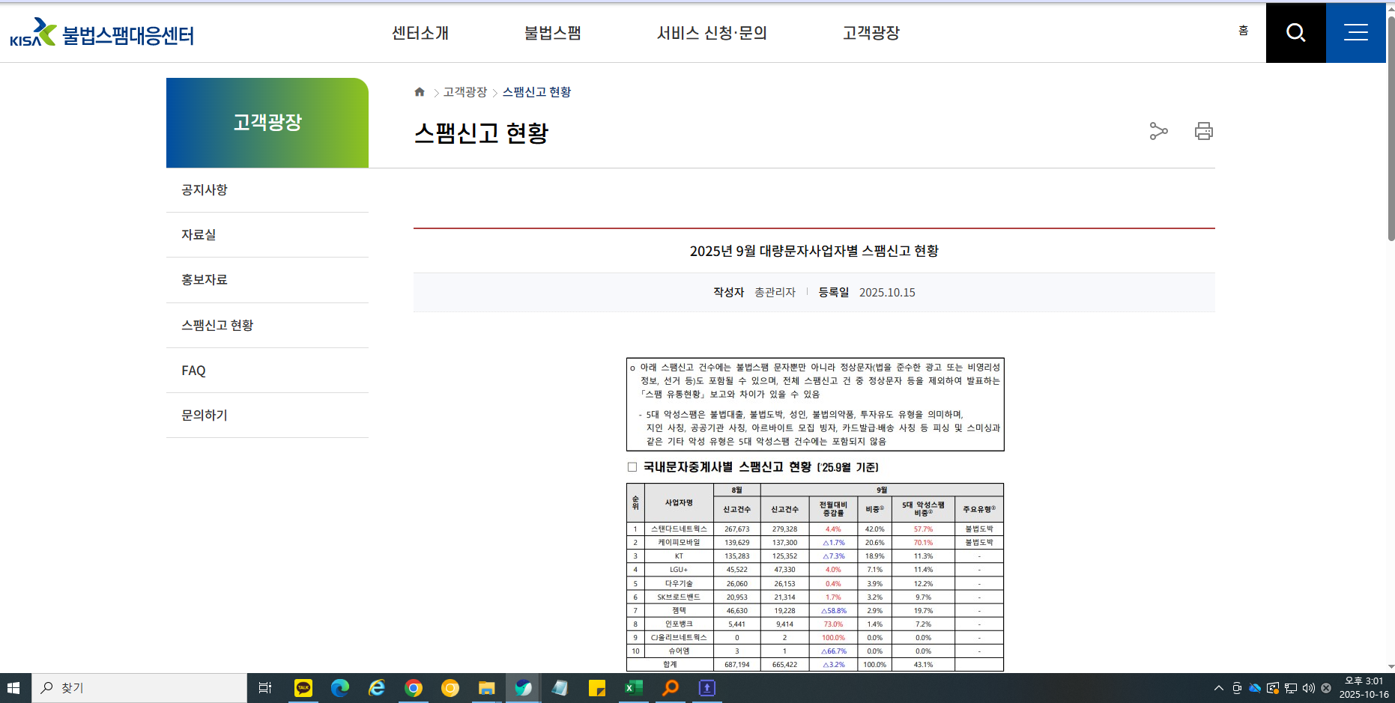Viewport: 1395px width, 703px height.
Task: Click the 문의하기 sidebar link
Action: tap(203, 415)
